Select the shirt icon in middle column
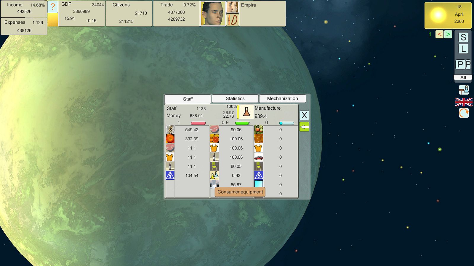 tap(214, 148)
